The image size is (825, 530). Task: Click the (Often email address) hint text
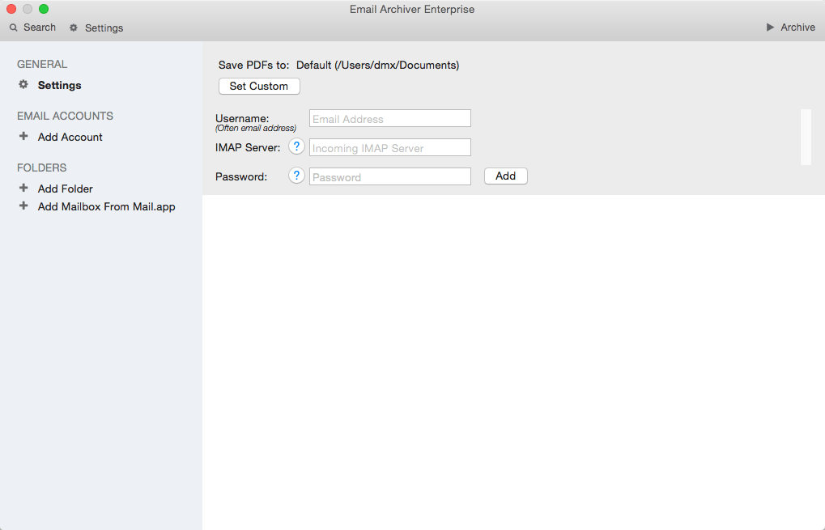pyautogui.click(x=256, y=129)
